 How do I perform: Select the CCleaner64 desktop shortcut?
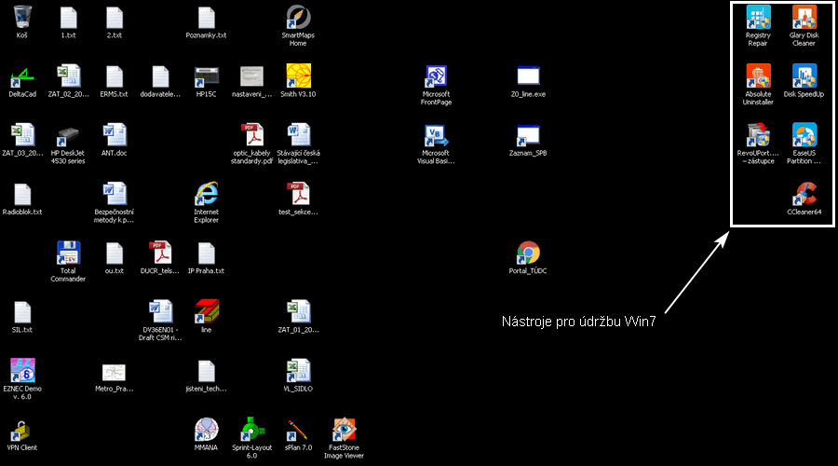pyautogui.click(x=804, y=194)
